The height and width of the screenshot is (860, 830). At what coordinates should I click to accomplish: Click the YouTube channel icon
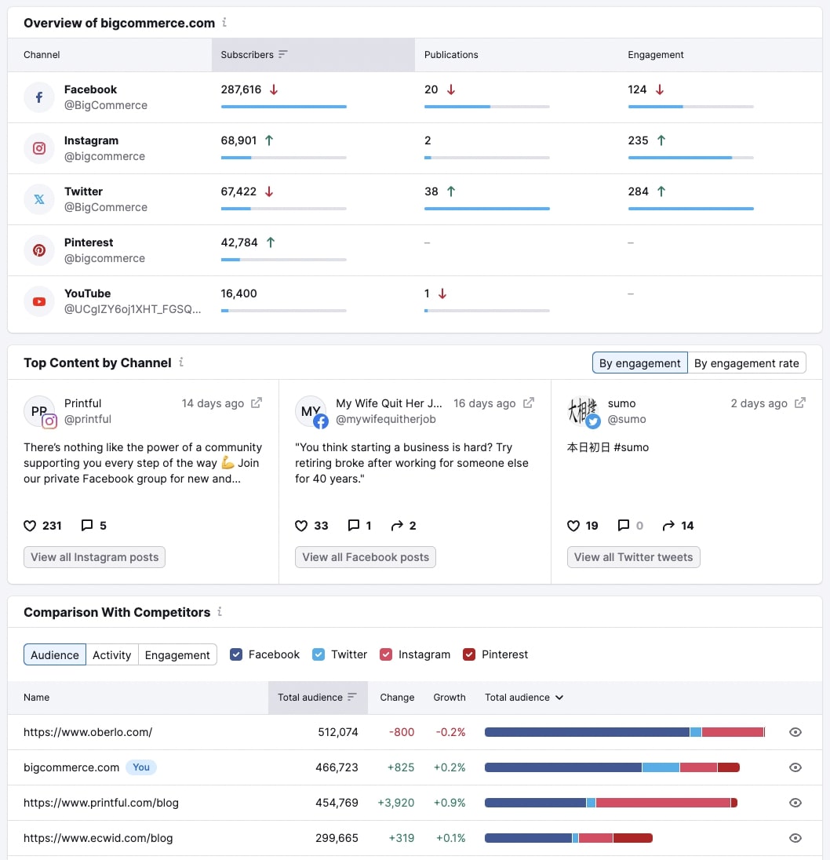[x=39, y=301]
